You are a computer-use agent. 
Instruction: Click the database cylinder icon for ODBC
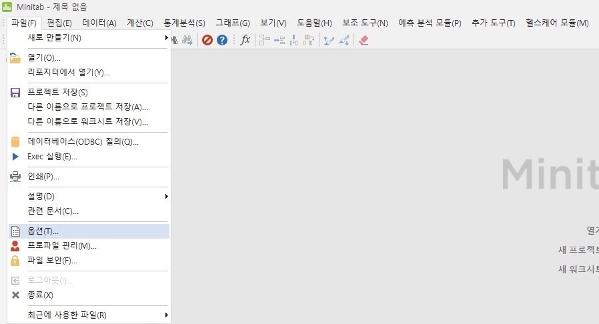pos(15,142)
